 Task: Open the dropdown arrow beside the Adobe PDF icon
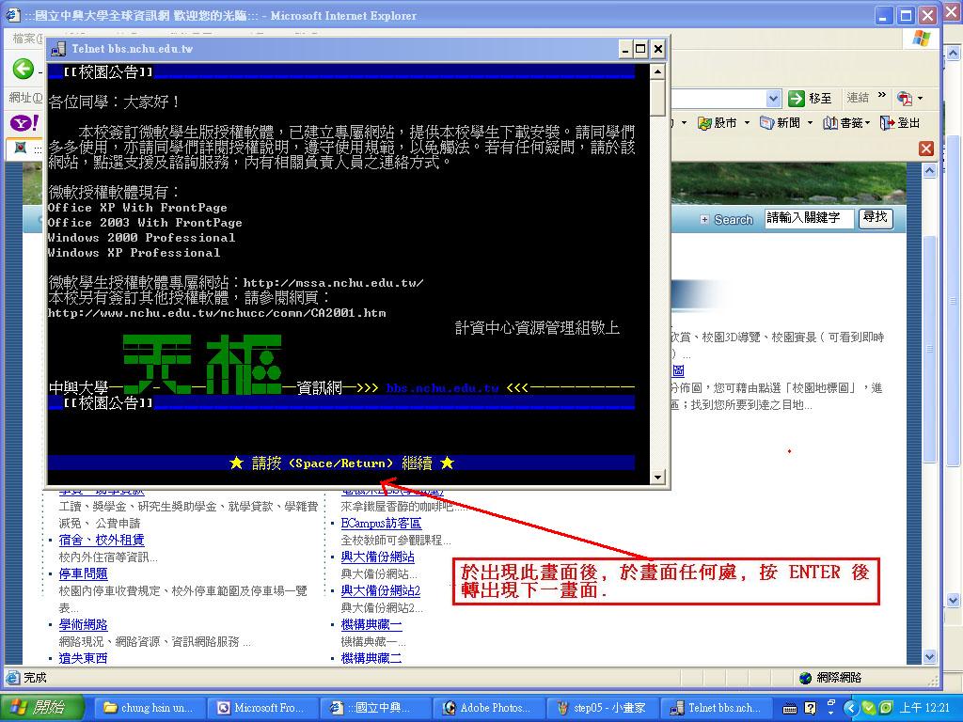[x=920, y=98]
